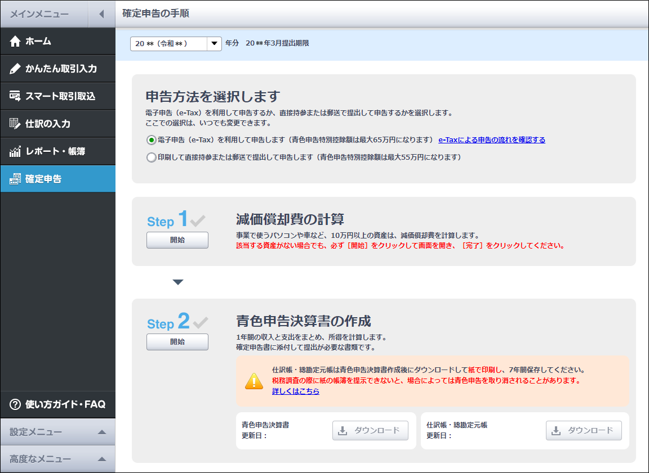The height and width of the screenshot is (473, 649).
Task: Expand the 設定メニュー section
Action: (x=58, y=432)
